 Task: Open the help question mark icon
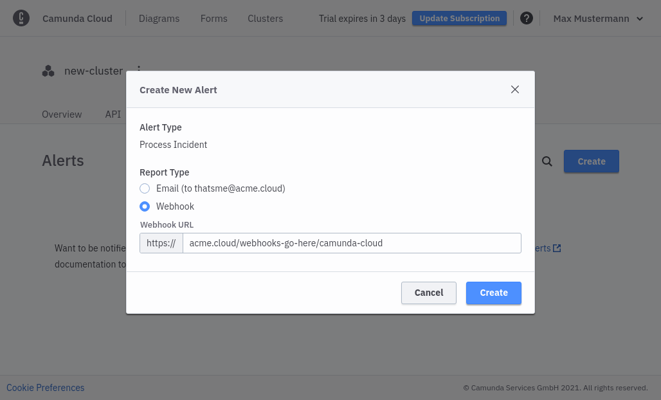click(x=527, y=18)
